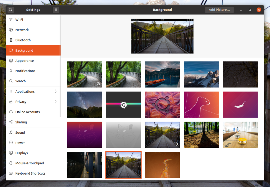The width and height of the screenshot is (270, 187).
Task: Select the solid purple cat outline wallpaper
Action: click(x=84, y=135)
